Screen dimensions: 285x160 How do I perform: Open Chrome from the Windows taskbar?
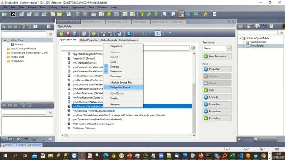264,156
